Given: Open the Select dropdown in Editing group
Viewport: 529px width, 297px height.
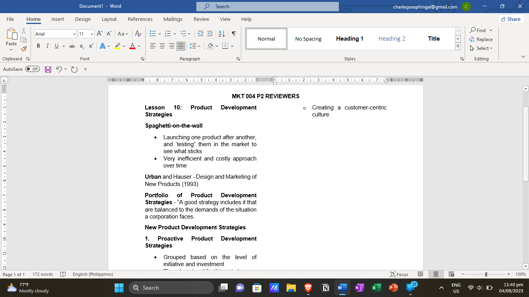Looking at the screenshot, I should tap(481, 48).
